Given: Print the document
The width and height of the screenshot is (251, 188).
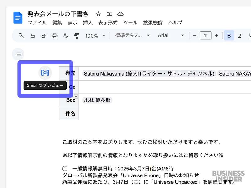Looking at the screenshot, I should (x=55, y=36).
